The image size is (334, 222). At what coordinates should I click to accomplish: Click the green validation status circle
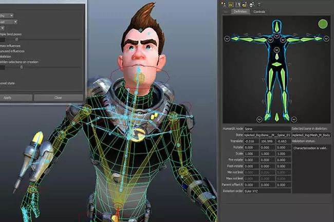click(x=323, y=24)
